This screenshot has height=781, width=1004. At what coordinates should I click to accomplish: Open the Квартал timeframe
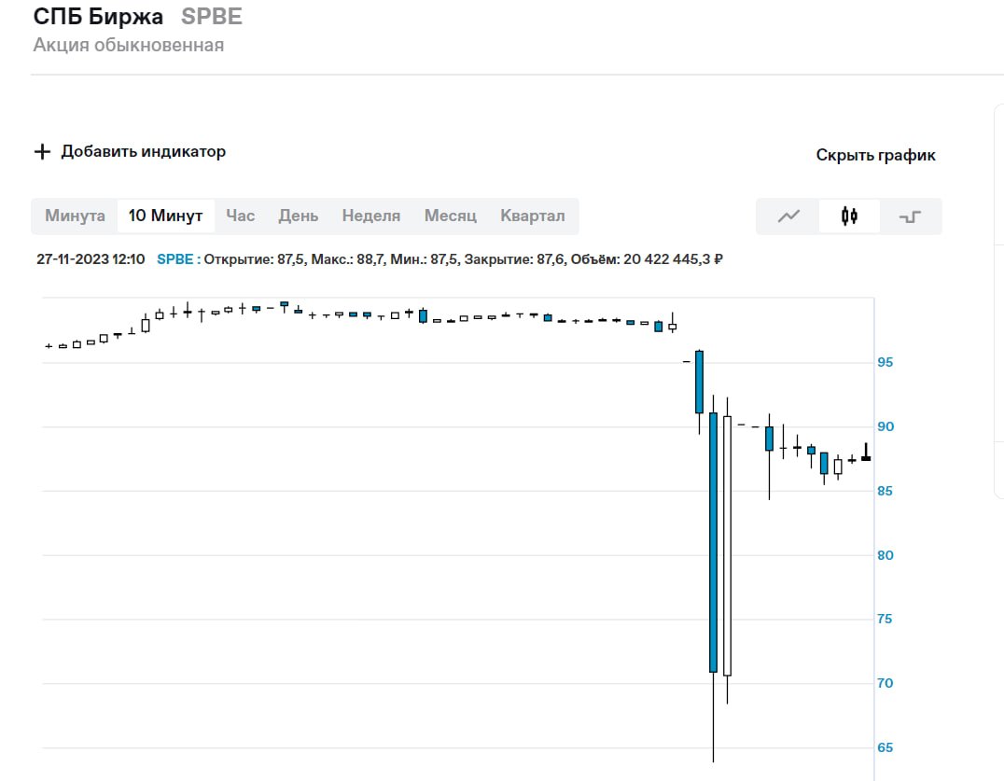pyautogui.click(x=532, y=216)
